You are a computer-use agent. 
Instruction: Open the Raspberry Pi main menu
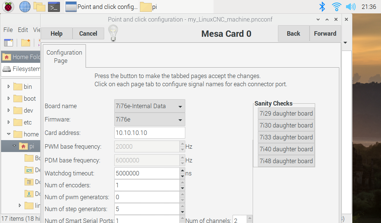point(8,7)
